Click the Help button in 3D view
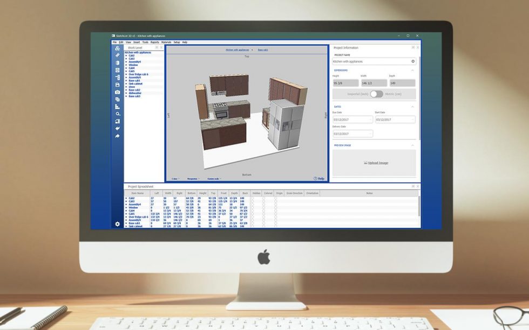The height and width of the screenshot is (330, 529). click(x=319, y=179)
